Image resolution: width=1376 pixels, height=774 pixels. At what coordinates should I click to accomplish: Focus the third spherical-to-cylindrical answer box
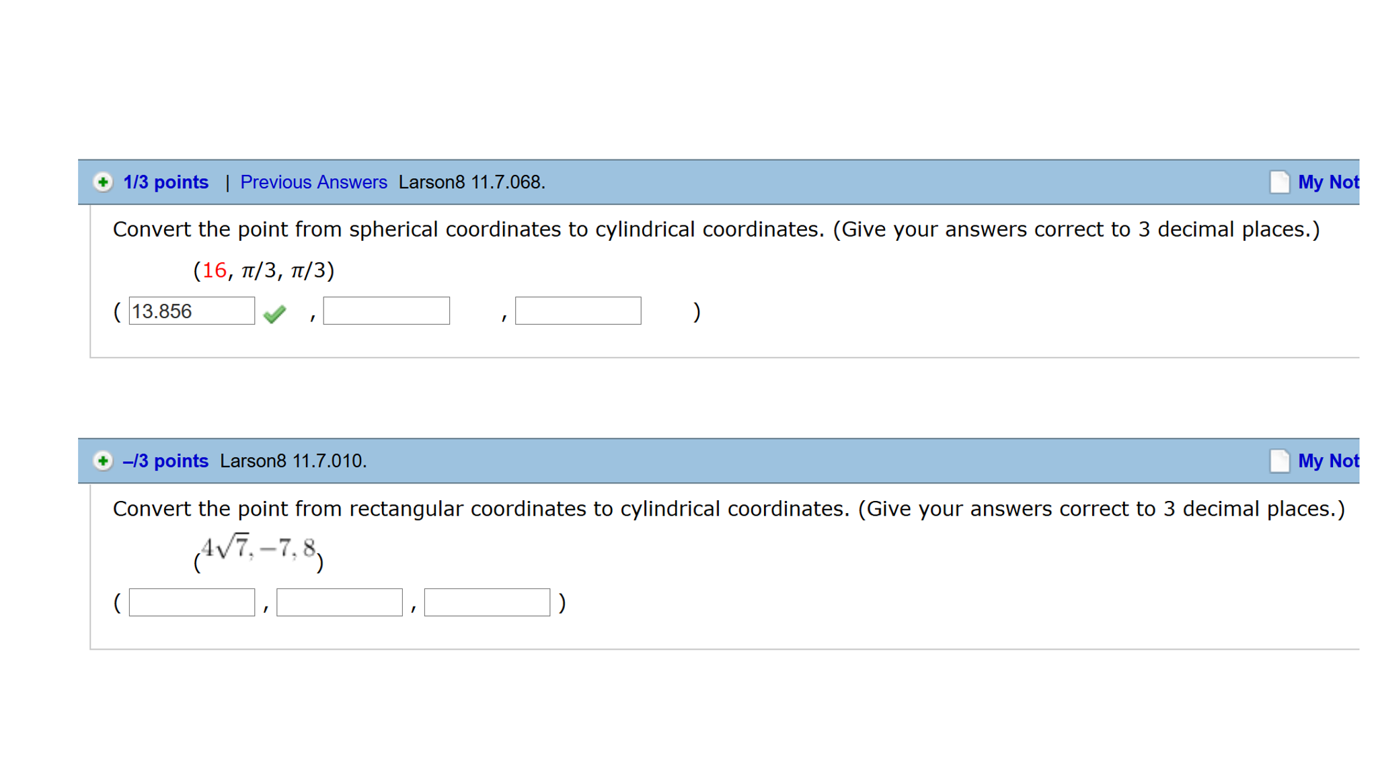(x=578, y=311)
